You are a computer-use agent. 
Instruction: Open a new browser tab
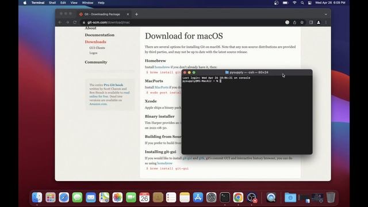point(136,14)
